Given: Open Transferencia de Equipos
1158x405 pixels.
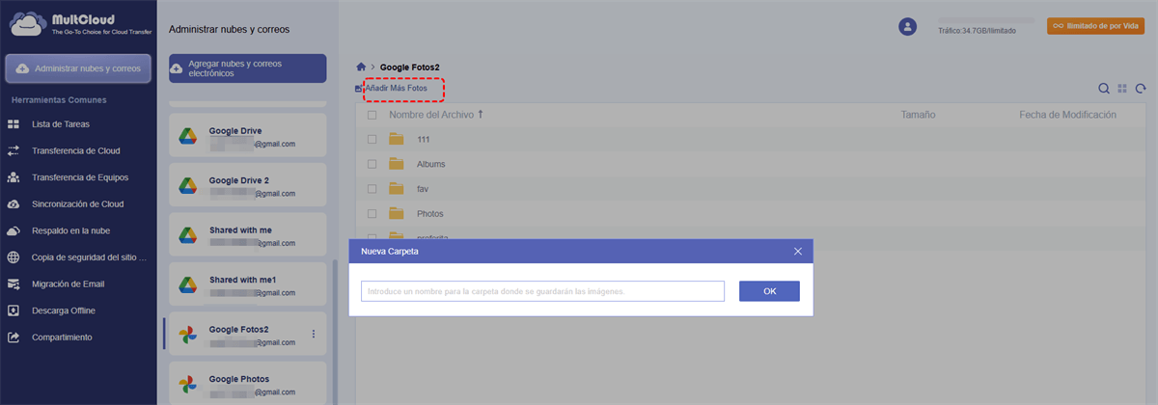Looking at the screenshot, I should click(80, 177).
